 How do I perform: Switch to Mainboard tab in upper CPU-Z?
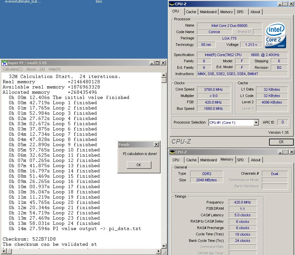click(208, 12)
